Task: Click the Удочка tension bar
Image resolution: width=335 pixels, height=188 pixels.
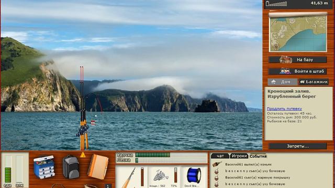Action: click(x=171, y=155)
